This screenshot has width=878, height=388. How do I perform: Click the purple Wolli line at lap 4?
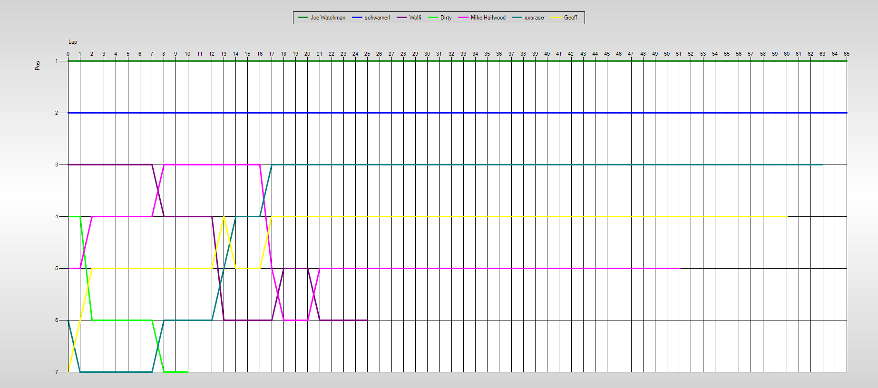[116, 165]
